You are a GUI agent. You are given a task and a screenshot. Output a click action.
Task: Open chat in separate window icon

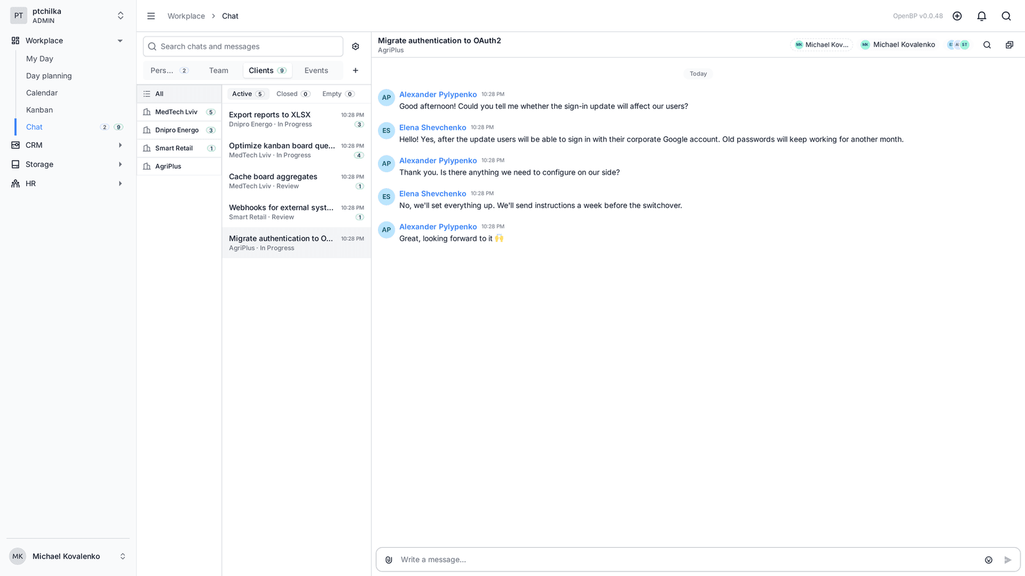coord(1009,45)
